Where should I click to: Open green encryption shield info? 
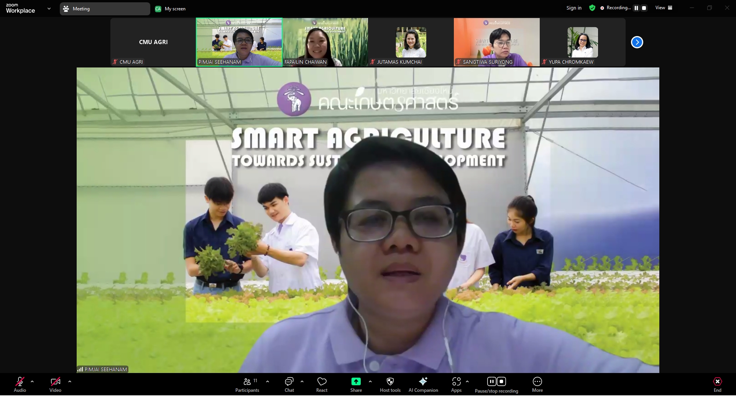point(592,8)
